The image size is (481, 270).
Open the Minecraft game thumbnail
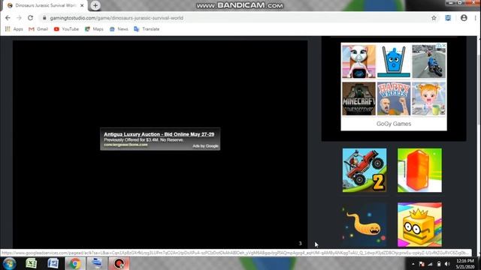tap(358, 98)
